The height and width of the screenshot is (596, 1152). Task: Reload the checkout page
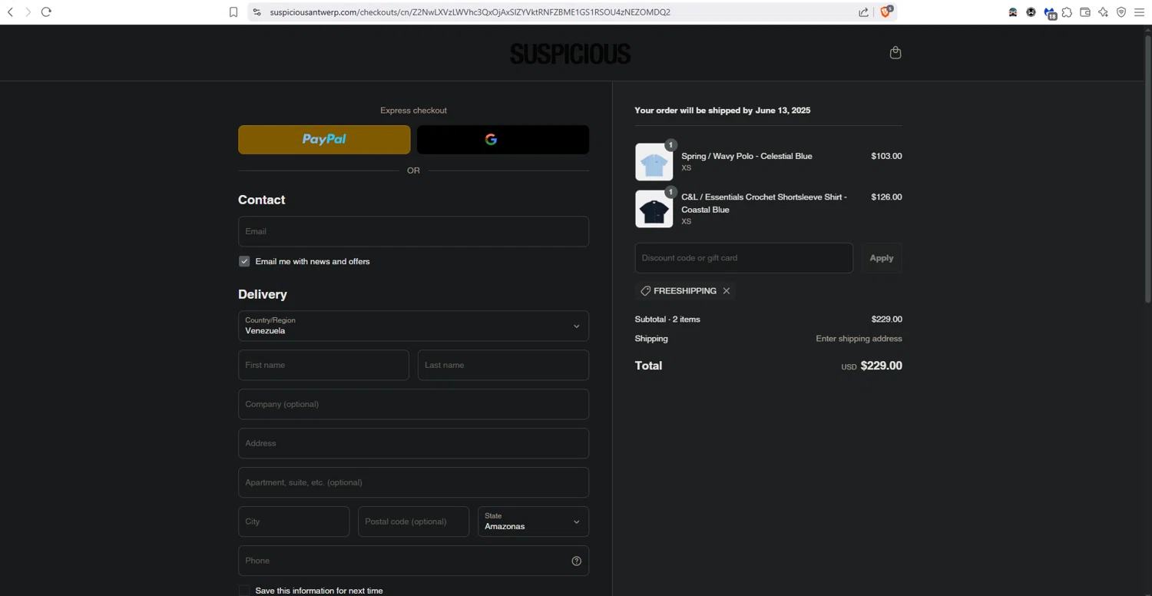[46, 12]
